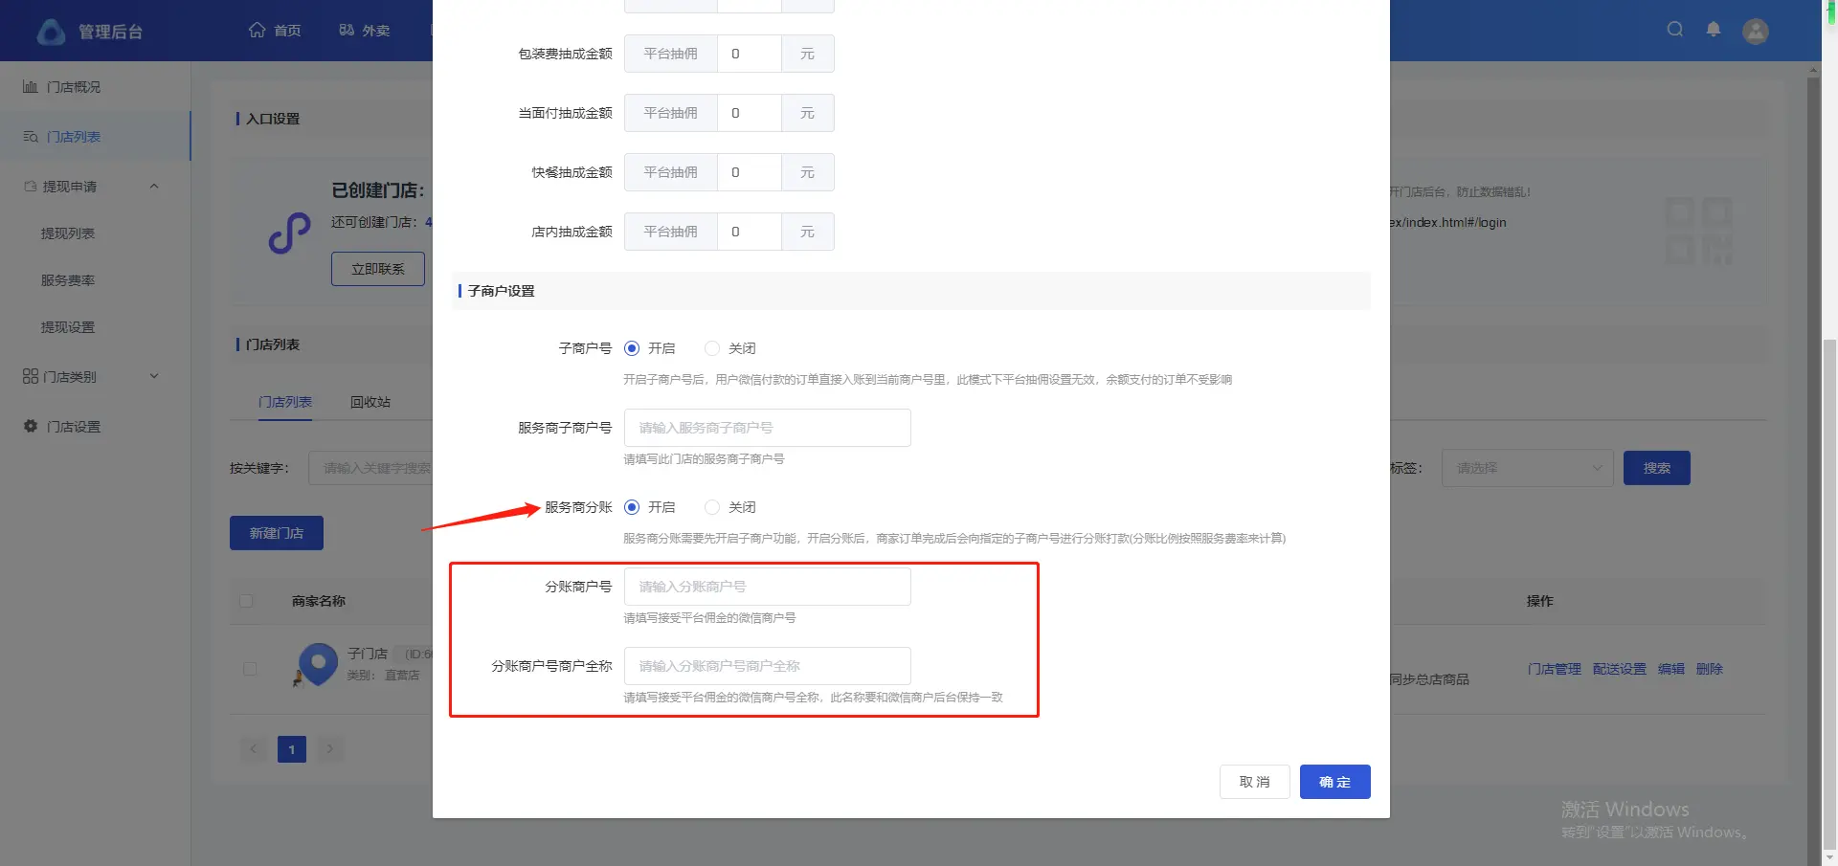1838x866 pixels.
Task: Click the 确定 confirm button
Action: coord(1334,782)
